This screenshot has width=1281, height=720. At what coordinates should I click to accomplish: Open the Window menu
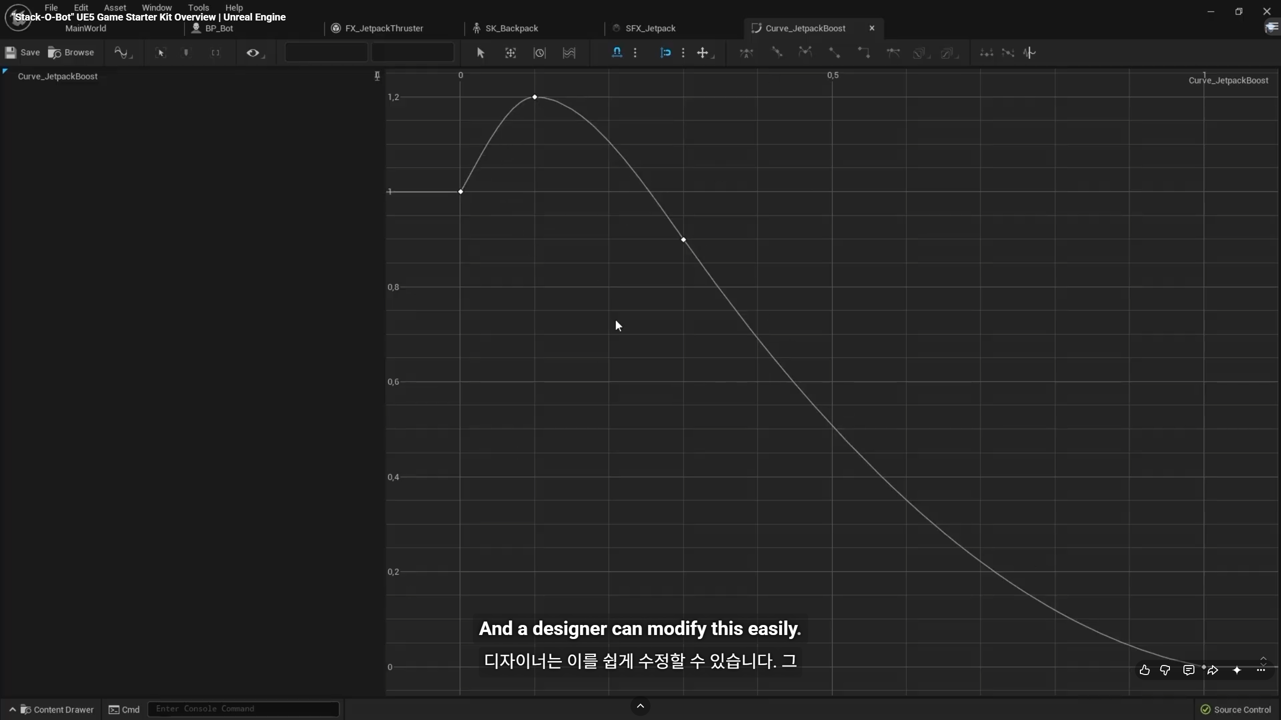click(157, 7)
